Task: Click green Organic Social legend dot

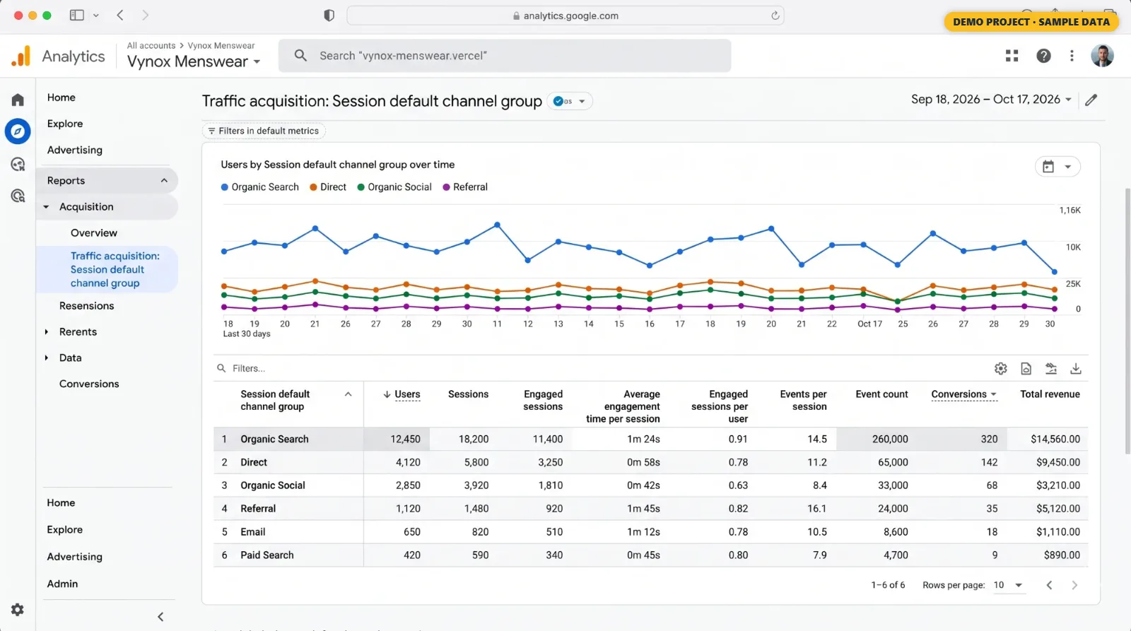Action: [361, 187]
